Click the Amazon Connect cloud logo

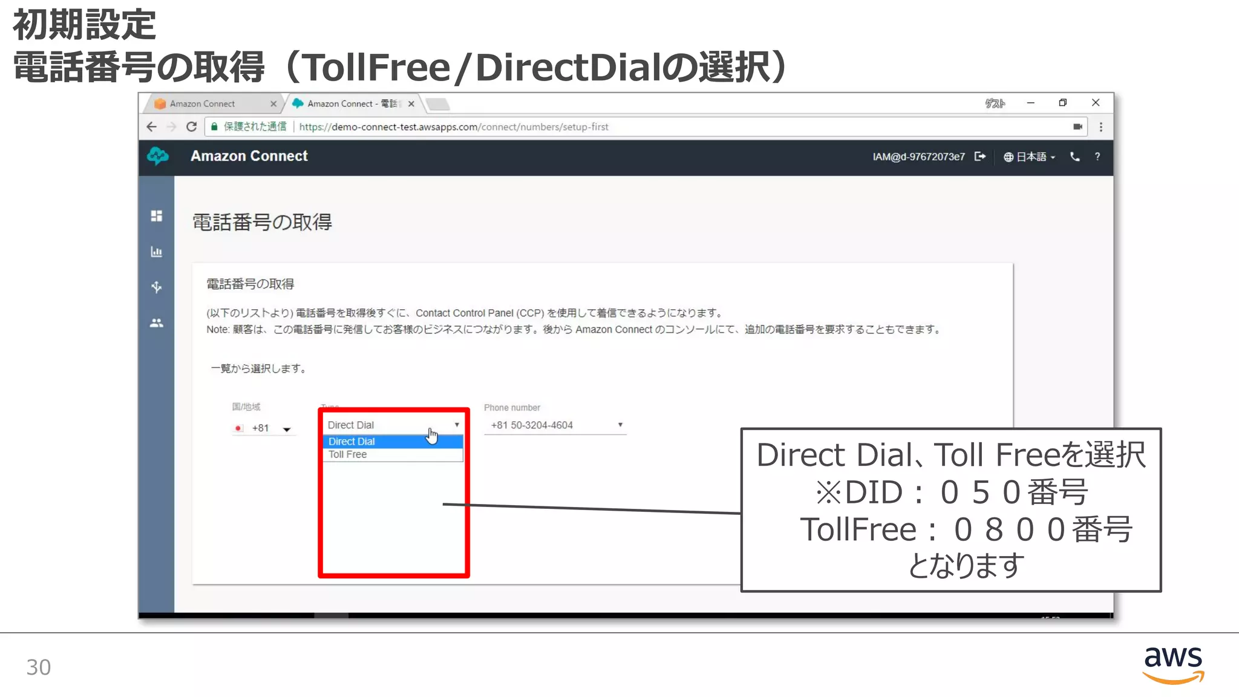click(x=159, y=156)
